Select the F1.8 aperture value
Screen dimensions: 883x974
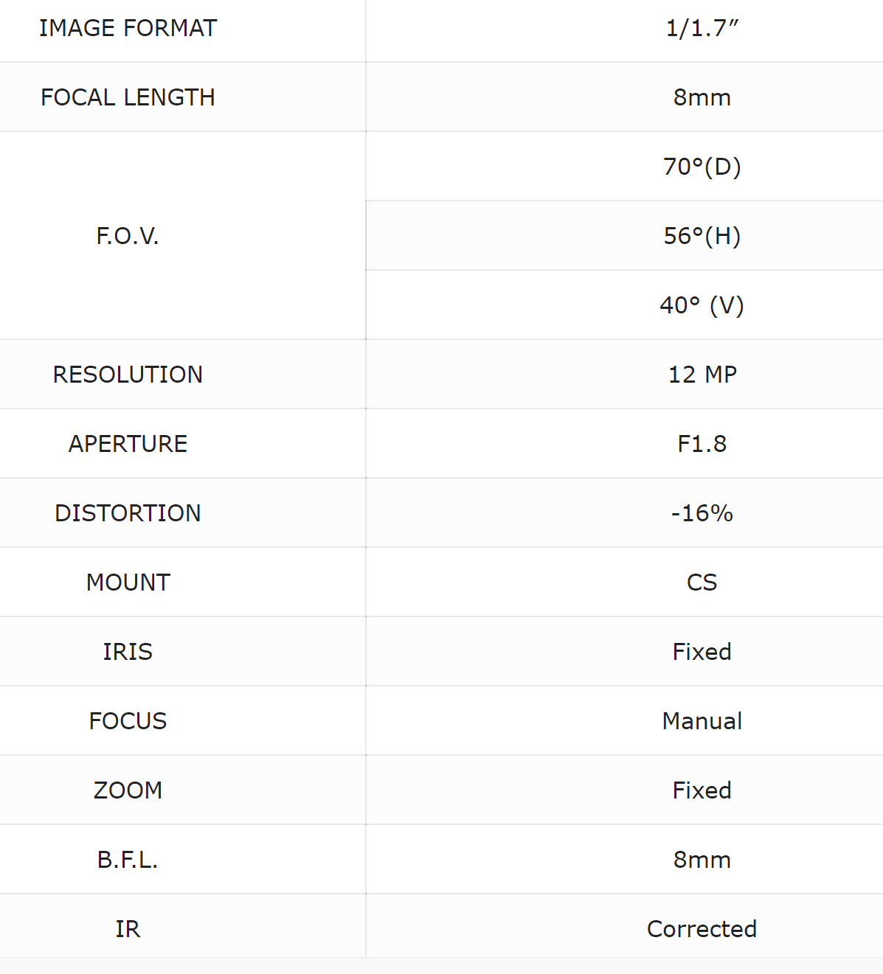(702, 444)
